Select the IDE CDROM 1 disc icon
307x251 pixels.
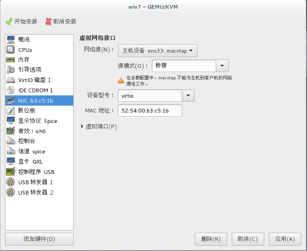pos(11,90)
